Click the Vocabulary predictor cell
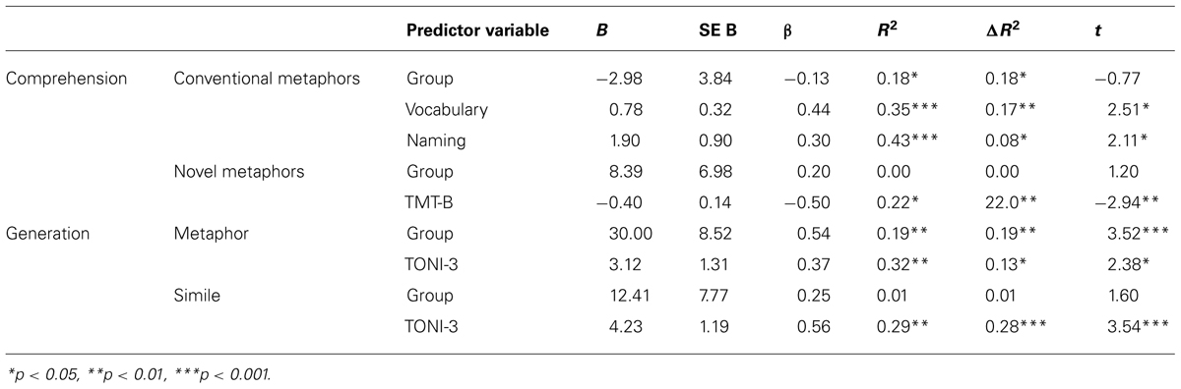Image resolution: width=1181 pixels, height=389 pixels. (447, 110)
